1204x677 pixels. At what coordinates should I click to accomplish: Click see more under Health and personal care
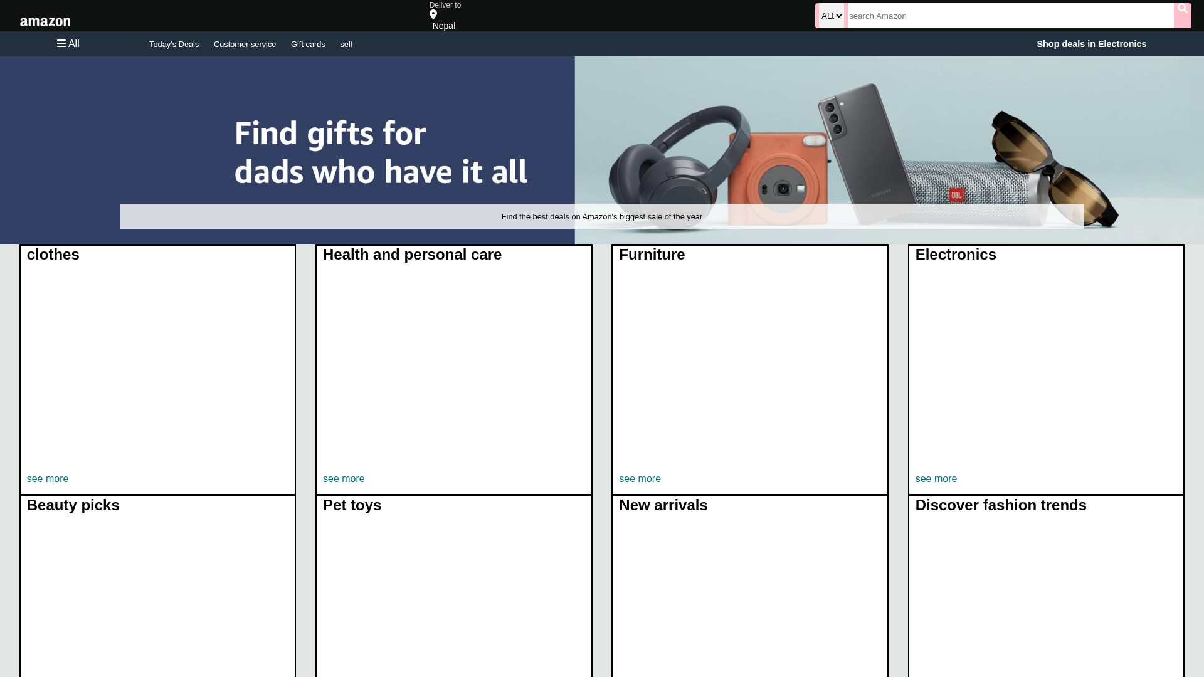coord(344,479)
